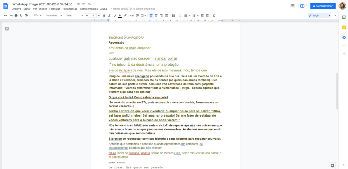348x169 pixels.
Task: Open Google Keep in side panel
Action: [344, 27]
